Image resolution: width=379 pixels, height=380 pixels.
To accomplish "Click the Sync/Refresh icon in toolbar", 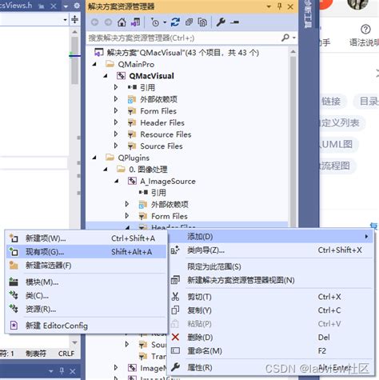I will [x=175, y=22].
